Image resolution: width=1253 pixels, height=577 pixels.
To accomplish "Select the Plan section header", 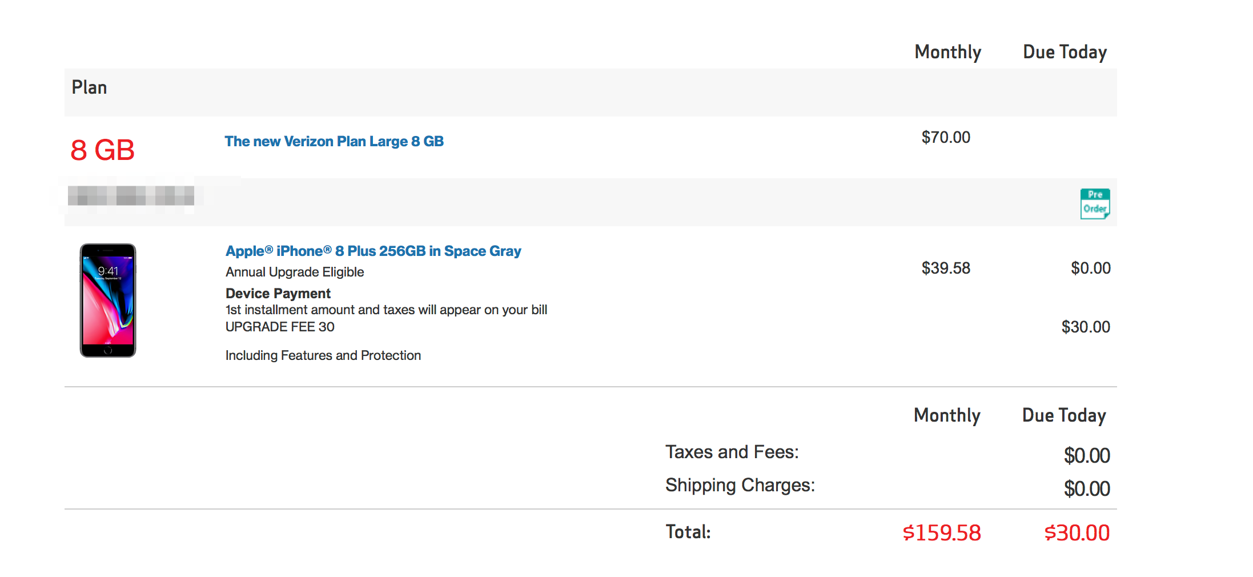I will click(x=90, y=87).
